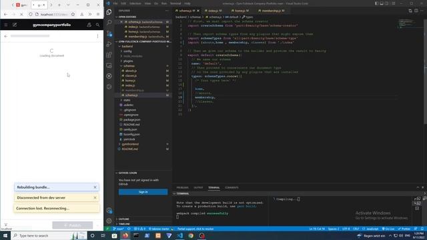Expand the config folder
Viewport: 427px width, 240px height.
click(127, 51)
